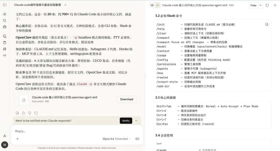
Task: Retry the response with the regenerate icon
Action: [36, 113]
